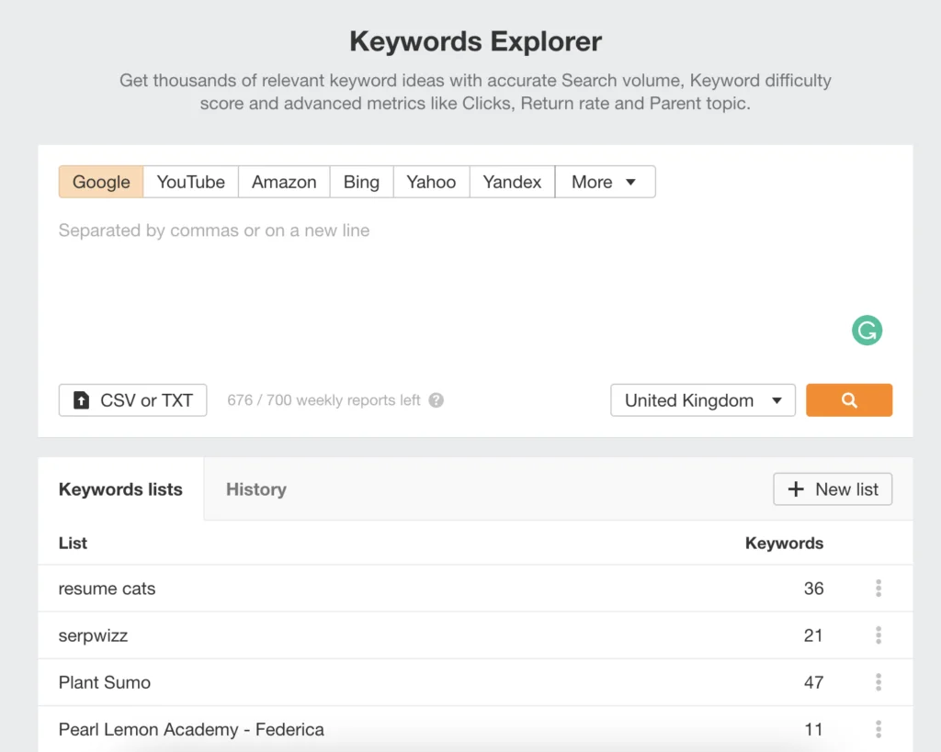The height and width of the screenshot is (752, 941).
Task: Upload a CSV or TXT file
Action: point(132,400)
